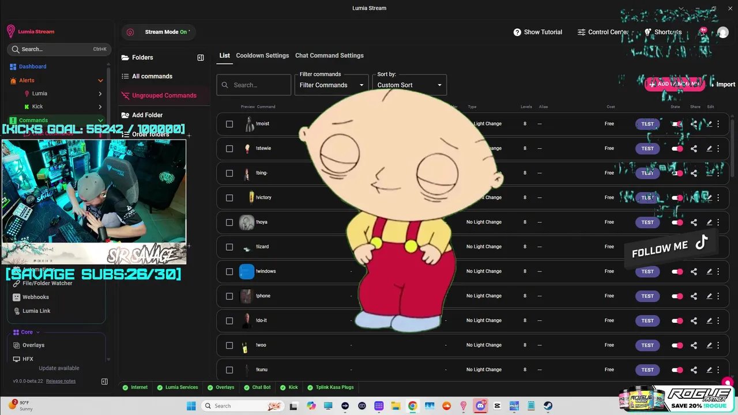The image size is (738, 415).
Task: Click the stream mode broadcast icon
Action: pos(130,32)
